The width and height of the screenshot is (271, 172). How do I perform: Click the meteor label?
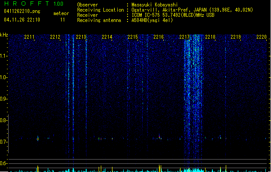61,13
